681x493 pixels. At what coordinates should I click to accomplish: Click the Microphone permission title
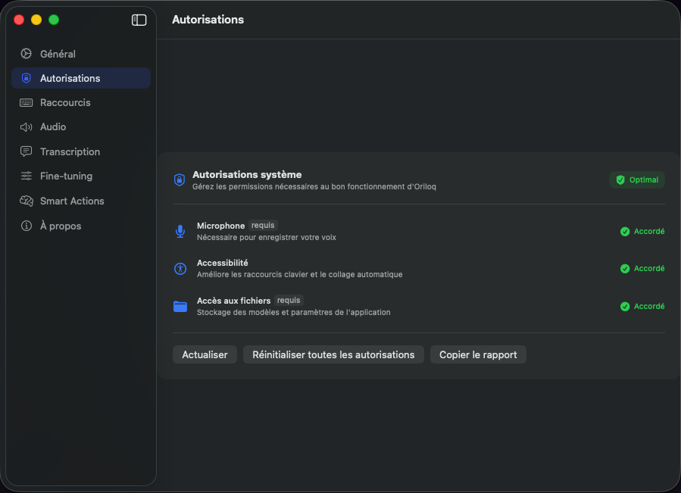(x=220, y=226)
